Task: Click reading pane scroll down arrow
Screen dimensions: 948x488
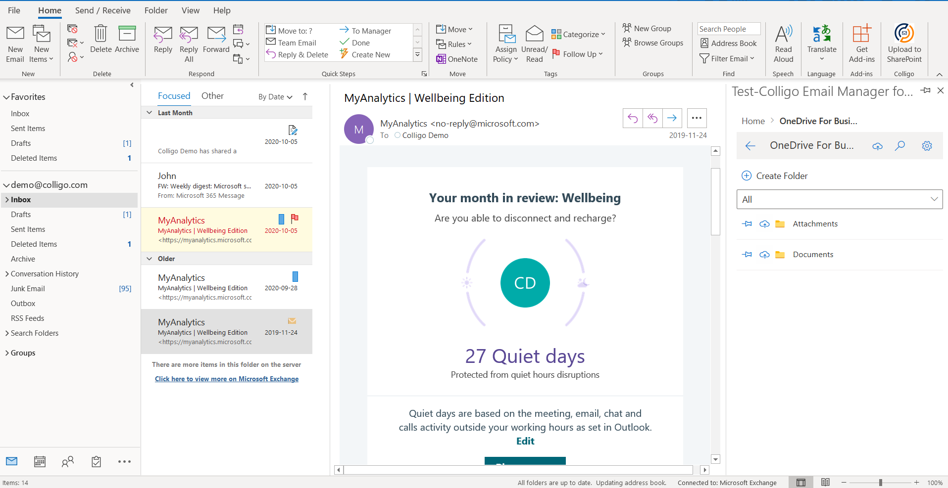Action: (x=715, y=459)
